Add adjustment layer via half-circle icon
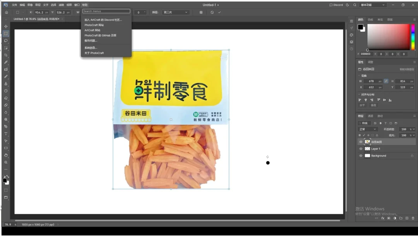This screenshot has height=237, width=418. tap(394, 218)
